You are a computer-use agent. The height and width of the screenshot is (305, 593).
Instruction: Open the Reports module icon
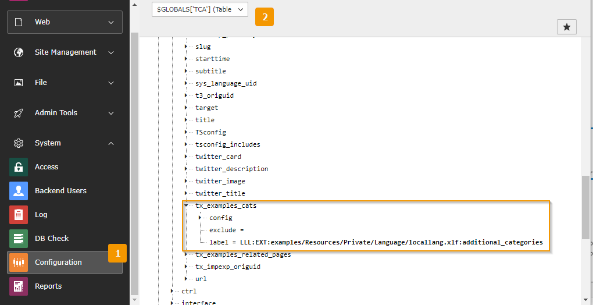coord(19,286)
